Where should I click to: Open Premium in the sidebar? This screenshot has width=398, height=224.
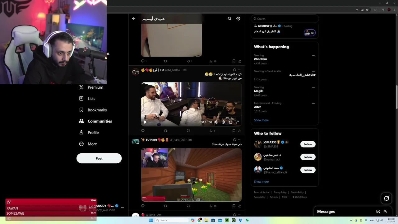click(91, 87)
